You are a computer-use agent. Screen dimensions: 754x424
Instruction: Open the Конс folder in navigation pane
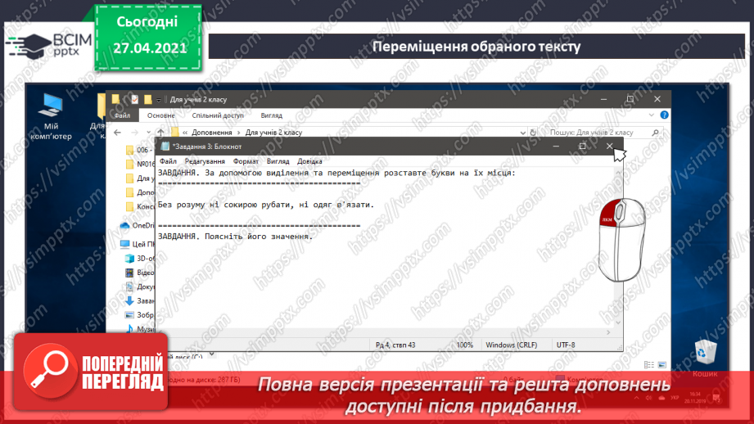tap(140, 206)
